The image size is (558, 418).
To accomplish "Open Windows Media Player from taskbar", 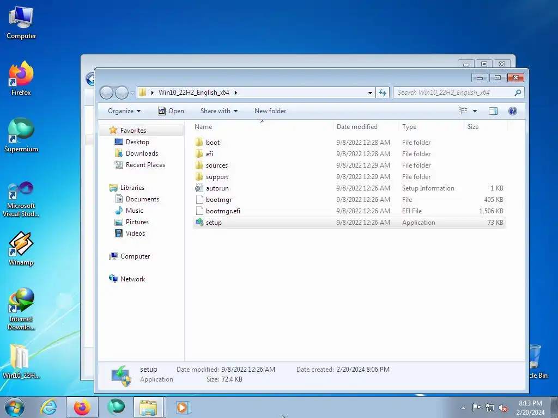I will (182, 407).
